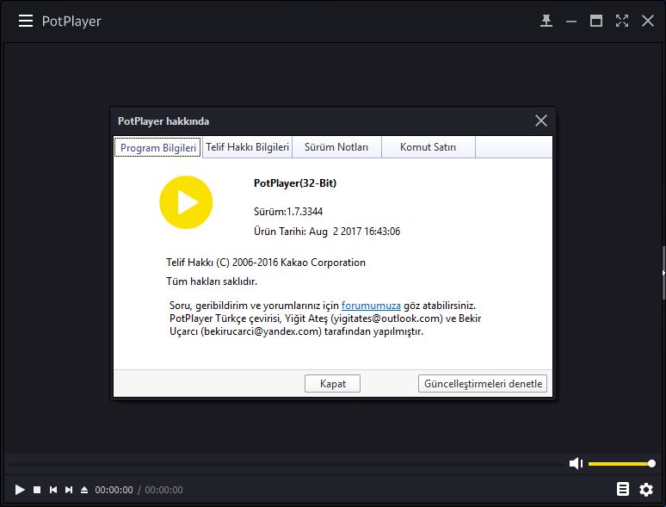
Task: Click the PotPlayer(32-Bit) heading
Action: pos(295,183)
